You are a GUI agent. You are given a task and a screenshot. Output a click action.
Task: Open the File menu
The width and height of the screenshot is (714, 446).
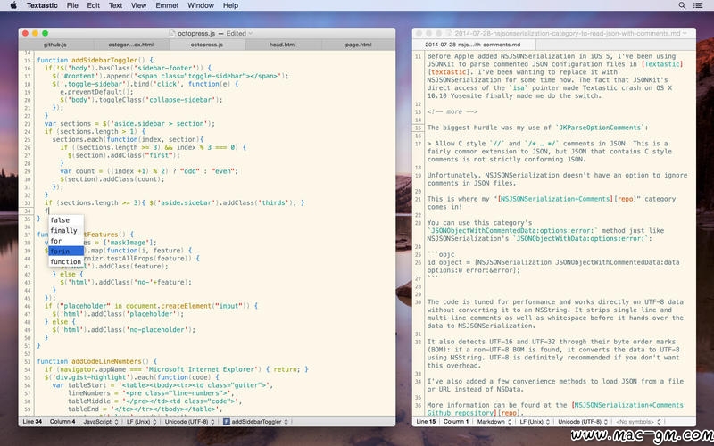point(72,5)
